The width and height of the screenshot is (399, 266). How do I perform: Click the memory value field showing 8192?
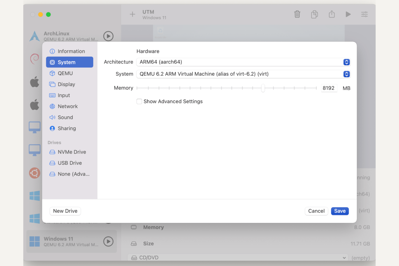click(x=329, y=88)
